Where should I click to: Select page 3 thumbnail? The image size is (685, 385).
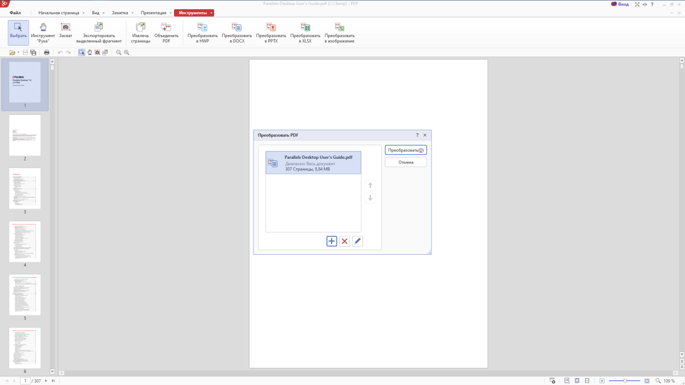25,189
